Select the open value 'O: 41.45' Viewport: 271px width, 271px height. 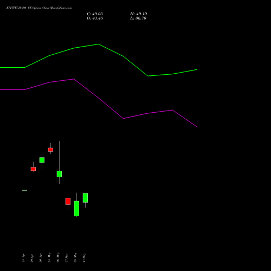pos(95,18)
